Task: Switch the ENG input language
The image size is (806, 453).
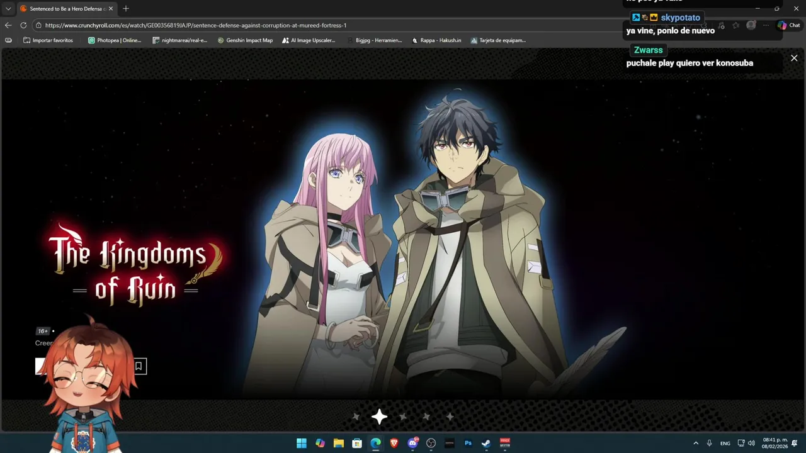Action: coord(725,443)
